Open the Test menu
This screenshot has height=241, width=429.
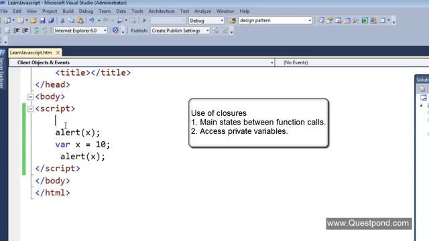click(184, 11)
